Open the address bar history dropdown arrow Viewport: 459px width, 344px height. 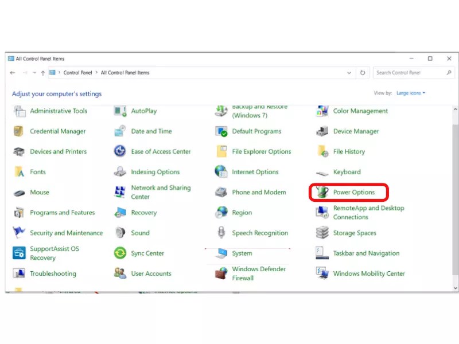[349, 73]
